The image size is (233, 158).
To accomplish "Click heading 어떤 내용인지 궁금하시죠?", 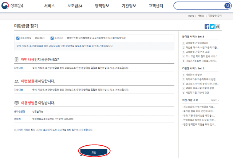I will click(x=40, y=60).
